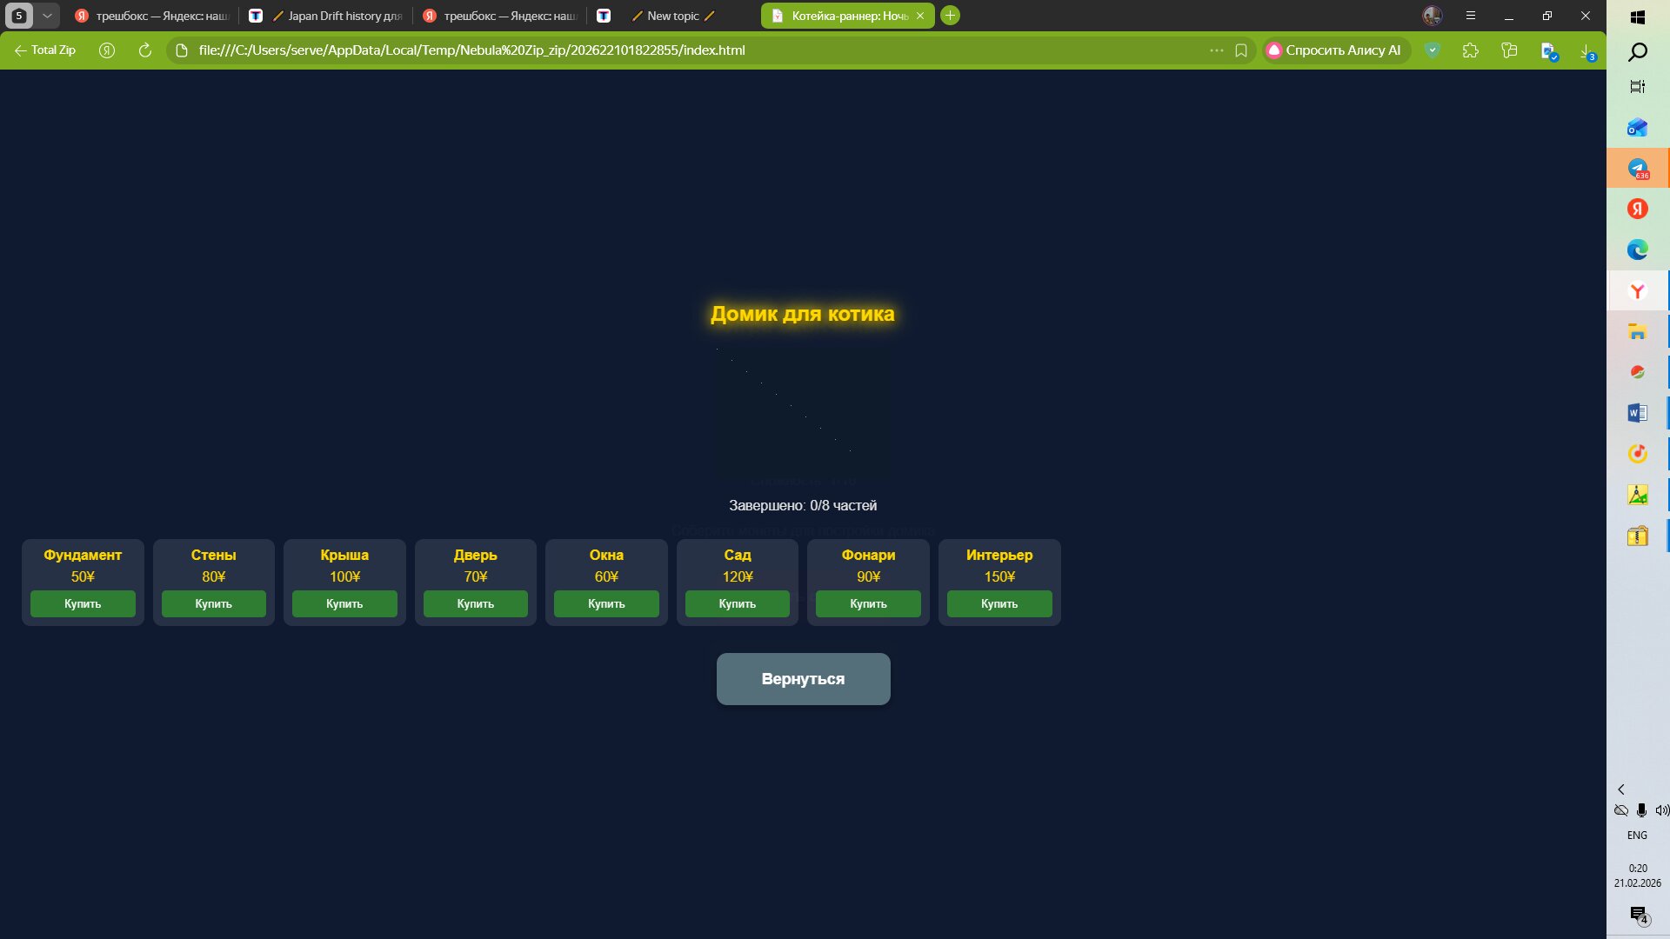Switch to the New topic tab
The height and width of the screenshot is (939, 1670).
coord(672,16)
